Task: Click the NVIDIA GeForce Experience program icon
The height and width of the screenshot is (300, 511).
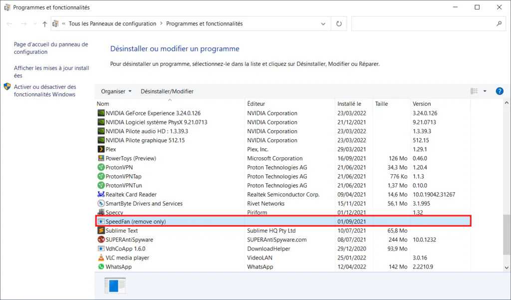Action: 101,113
